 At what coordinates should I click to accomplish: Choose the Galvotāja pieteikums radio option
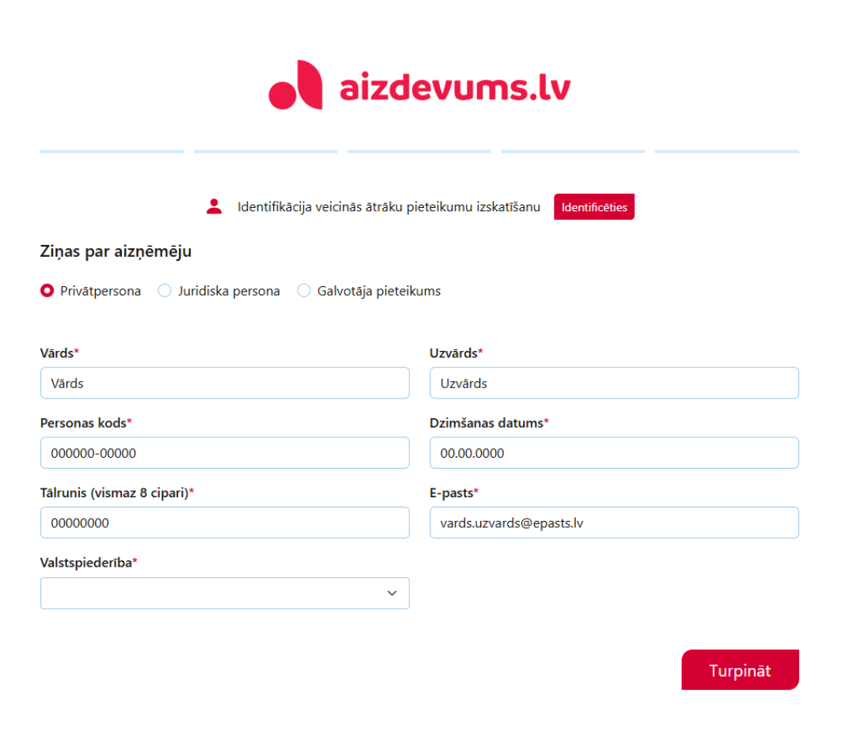pyautogui.click(x=304, y=291)
